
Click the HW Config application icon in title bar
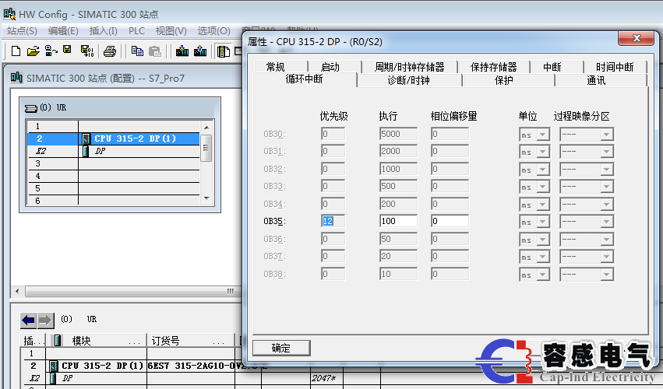[9, 14]
